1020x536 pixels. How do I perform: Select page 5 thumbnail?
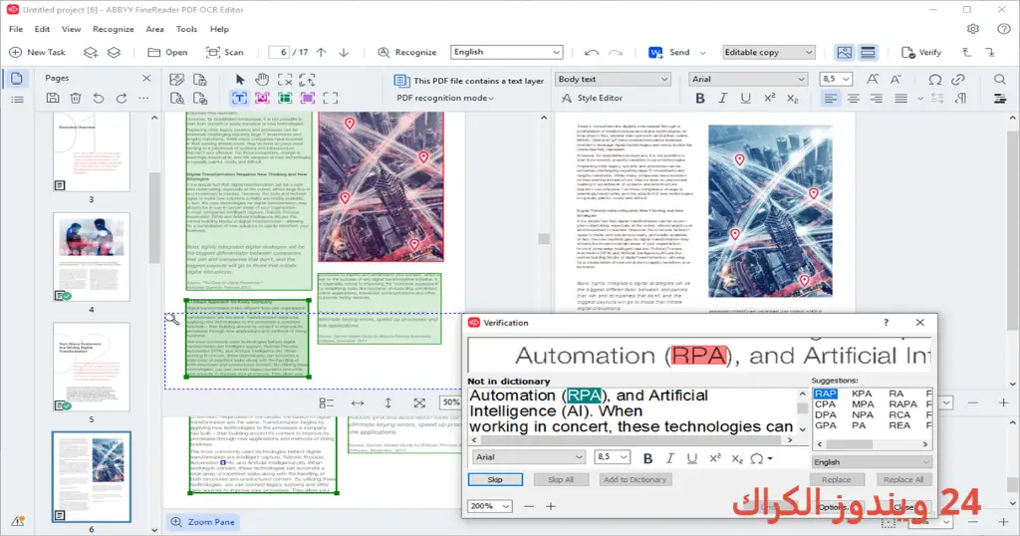pyautogui.click(x=91, y=367)
